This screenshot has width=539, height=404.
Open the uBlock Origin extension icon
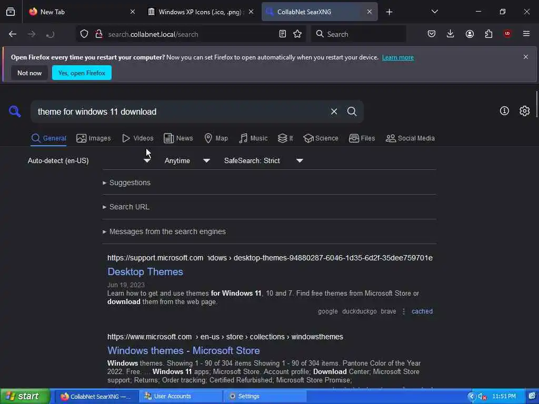(x=507, y=34)
